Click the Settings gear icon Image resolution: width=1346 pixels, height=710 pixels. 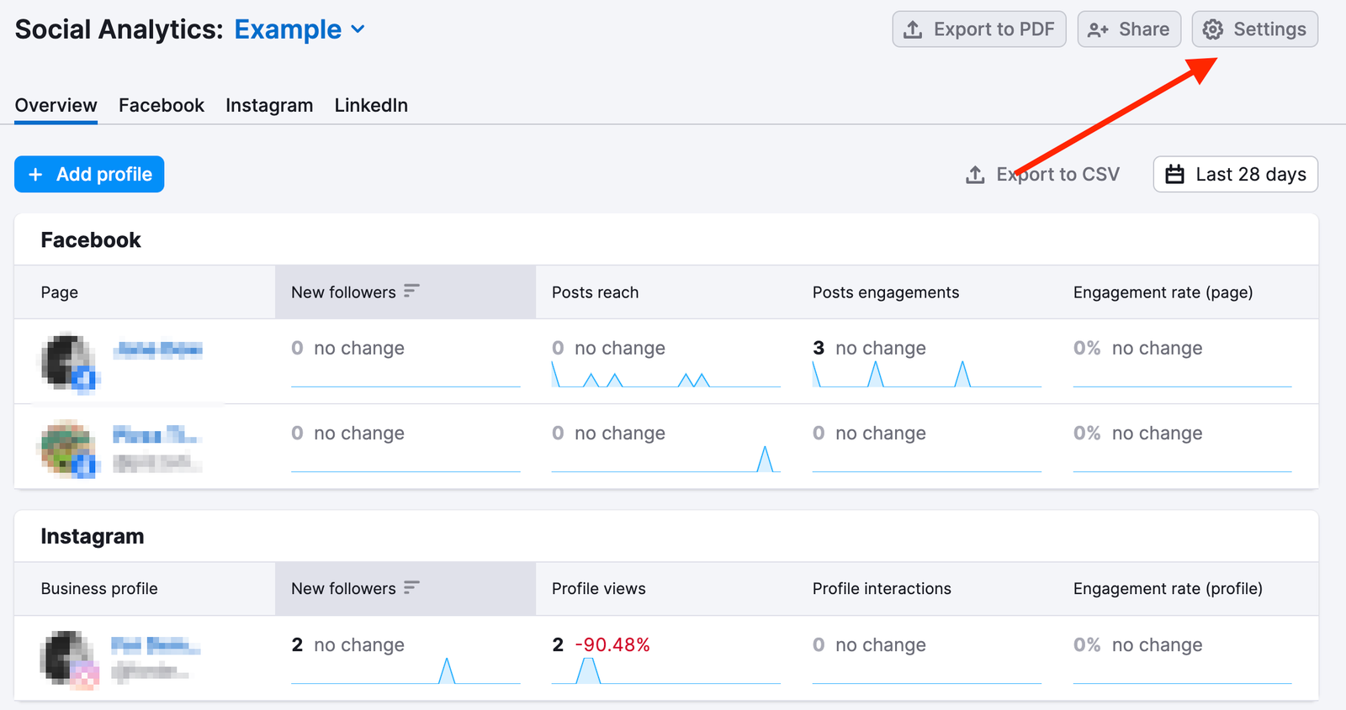pyautogui.click(x=1212, y=29)
